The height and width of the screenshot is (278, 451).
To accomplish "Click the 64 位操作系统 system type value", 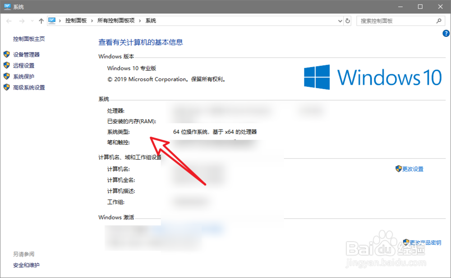I will [x=215, y=132].
